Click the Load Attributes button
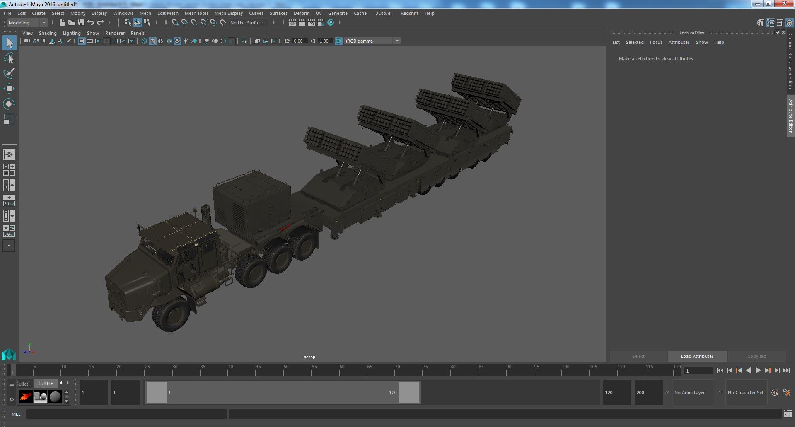 (x=697, y=356)
